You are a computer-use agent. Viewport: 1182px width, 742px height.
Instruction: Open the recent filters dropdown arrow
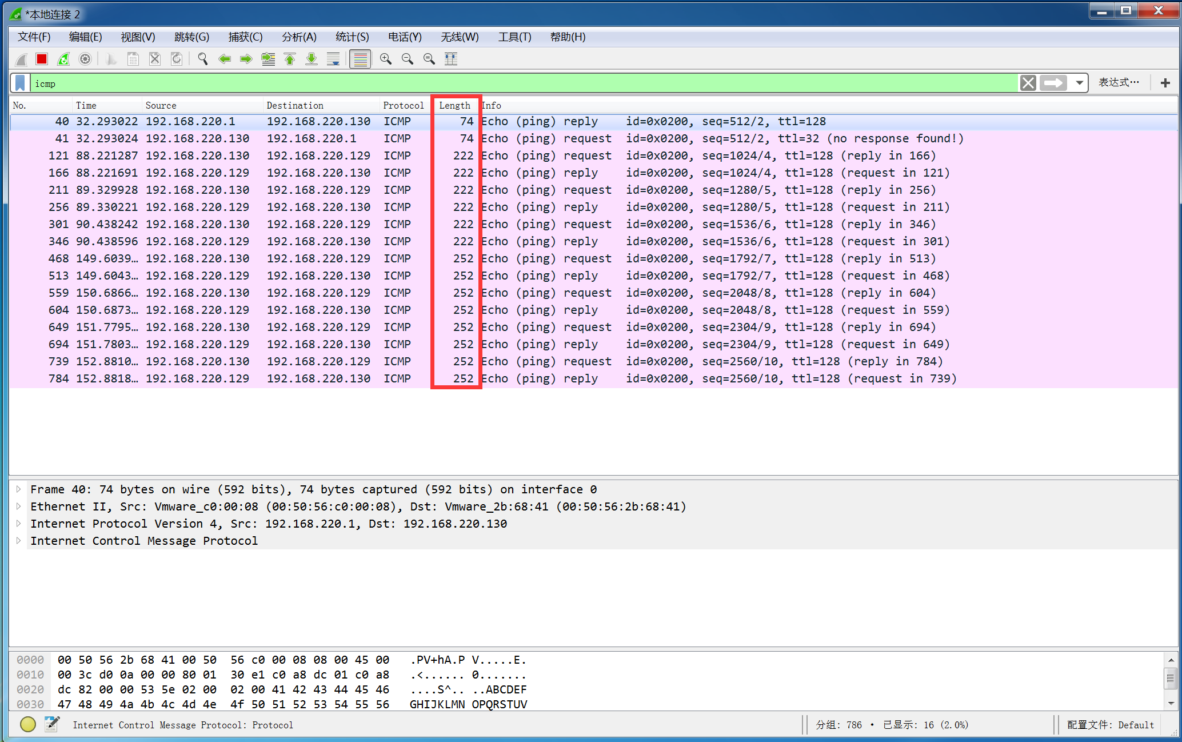(1079, 83)
